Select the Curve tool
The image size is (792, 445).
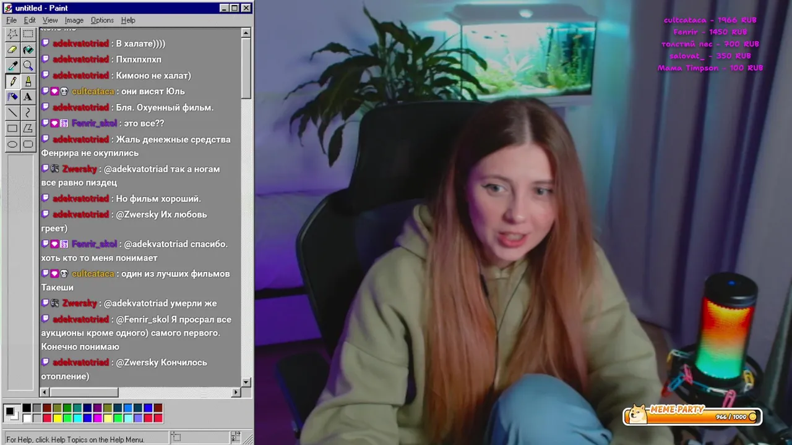28,113
